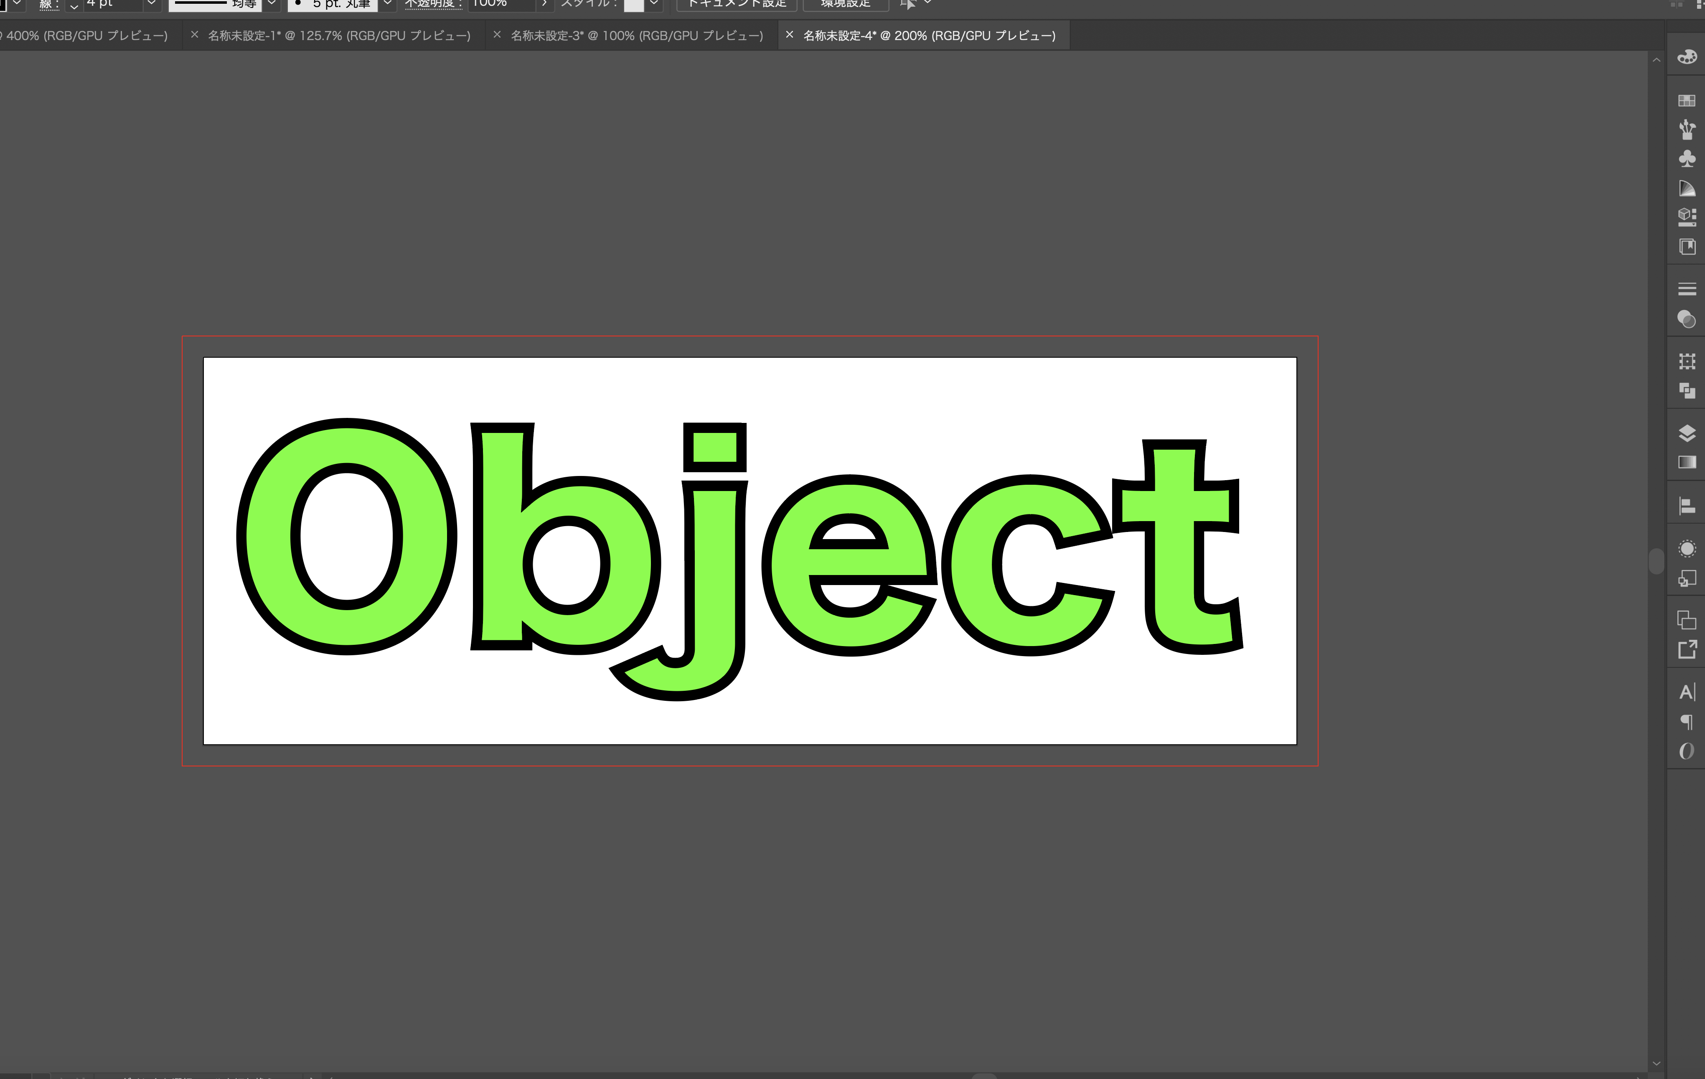1705x1079 pixels.
Task: Switch to the 名称未設定-1 document tab
Action: pyautogui.click(x=338, y=36)
